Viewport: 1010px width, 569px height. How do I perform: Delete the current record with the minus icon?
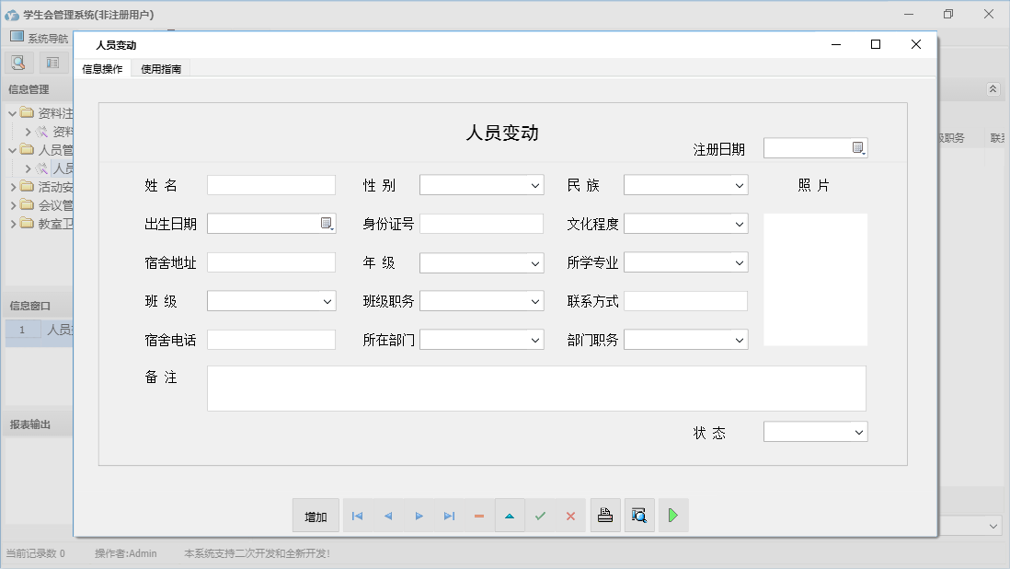[x=479, y=516]
